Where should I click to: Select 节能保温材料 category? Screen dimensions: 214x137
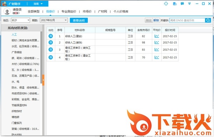(19, 105)
